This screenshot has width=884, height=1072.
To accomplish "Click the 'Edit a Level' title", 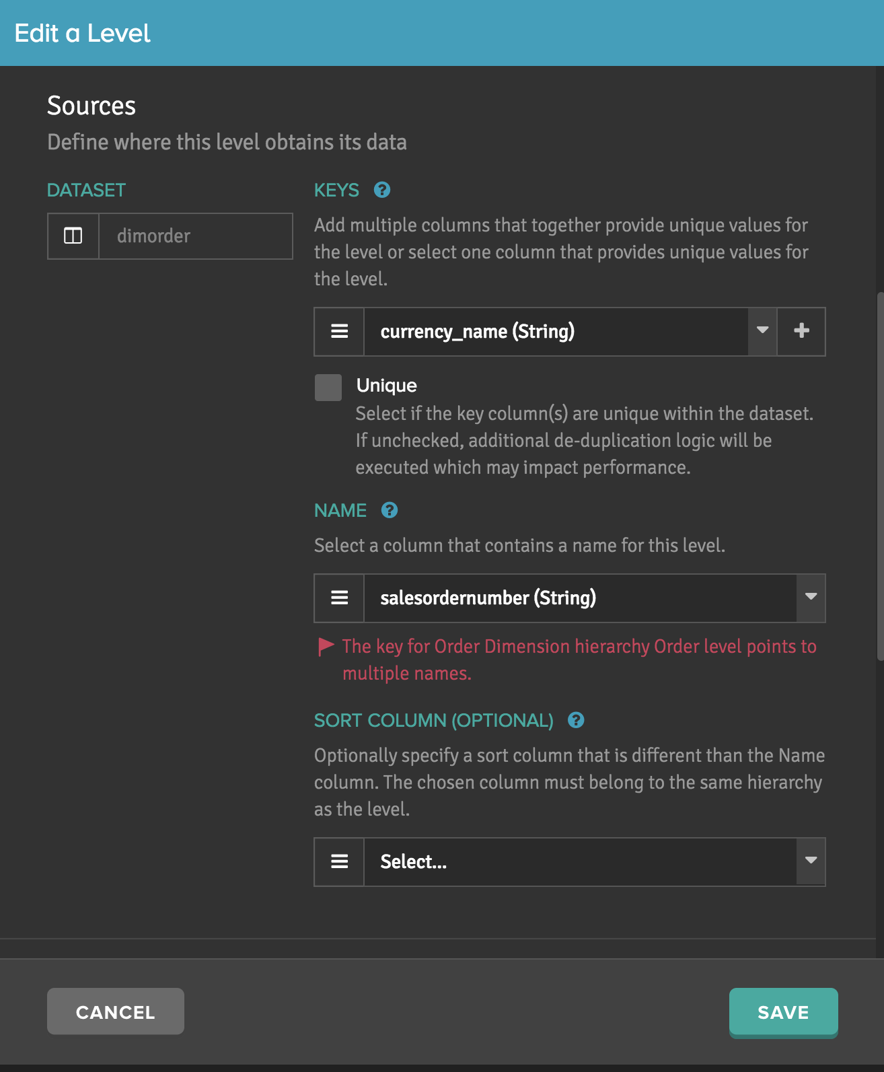I will point(83,33).
